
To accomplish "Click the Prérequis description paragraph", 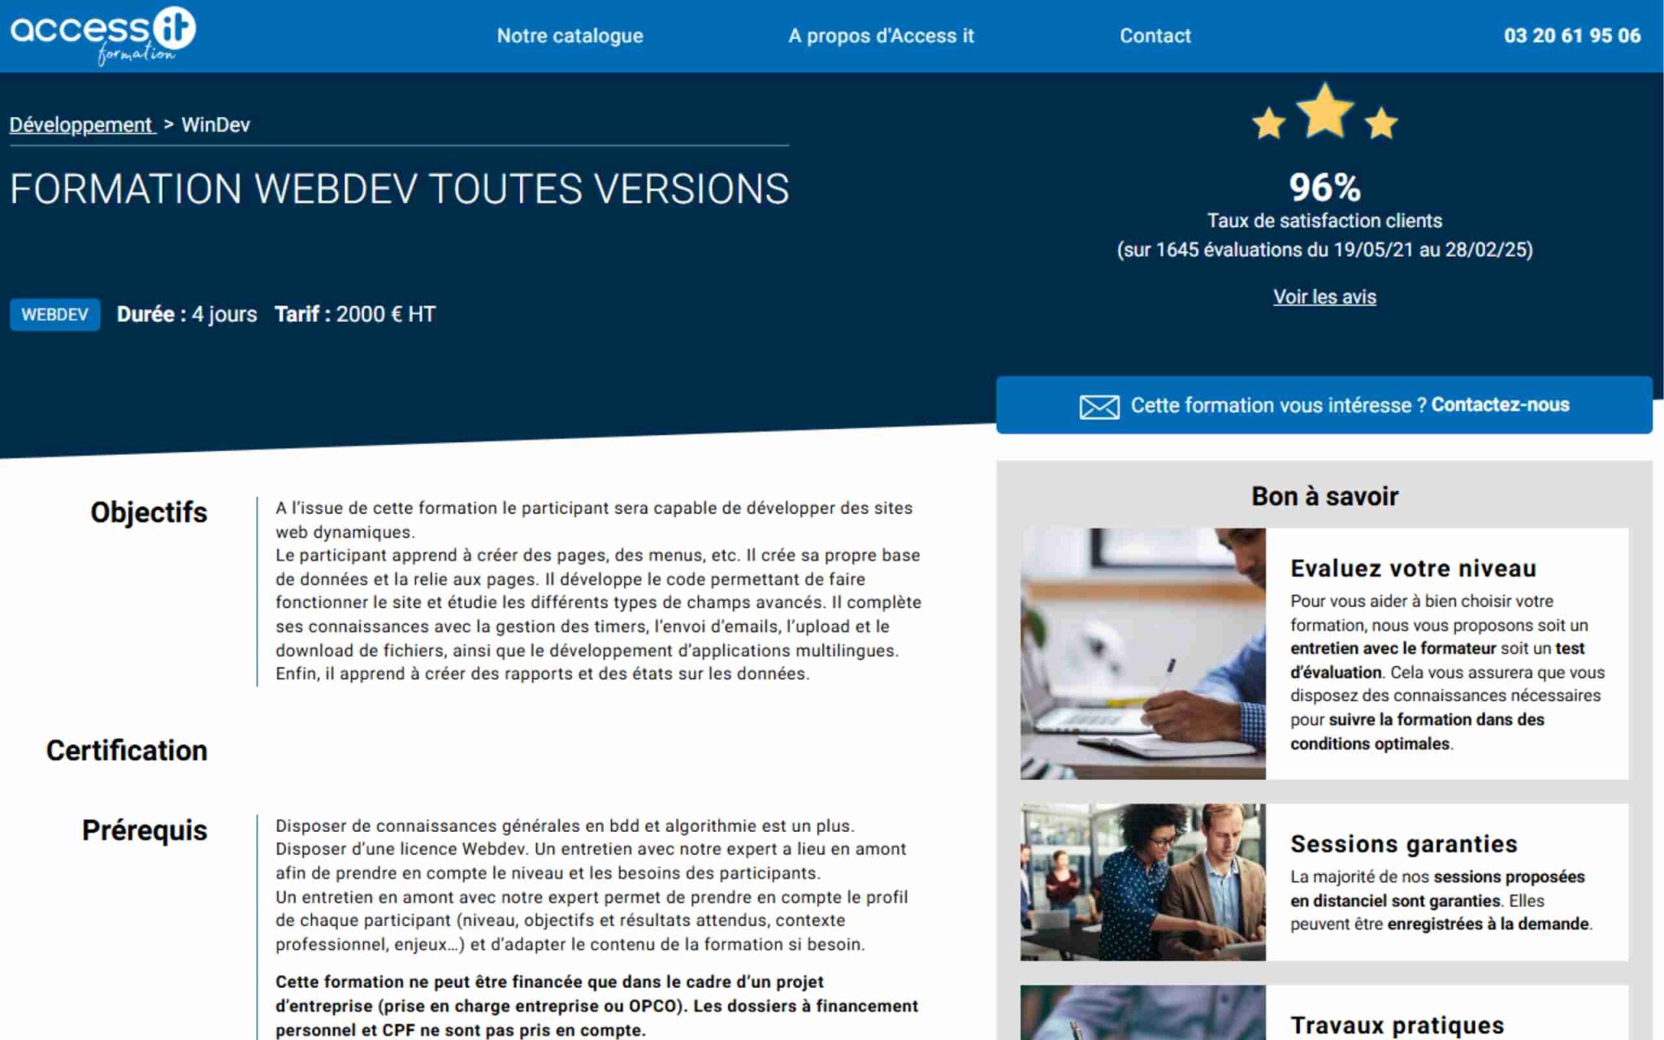I will (591, 885).
